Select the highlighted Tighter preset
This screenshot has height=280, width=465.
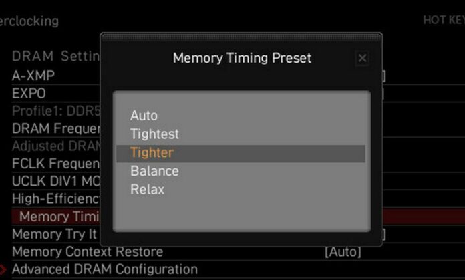152,153
